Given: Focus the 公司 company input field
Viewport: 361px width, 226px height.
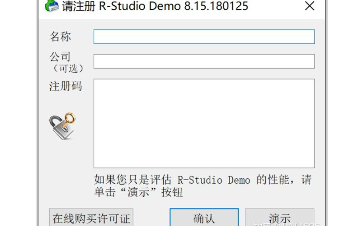Looking at the screenshot, I should pos(204,62).
